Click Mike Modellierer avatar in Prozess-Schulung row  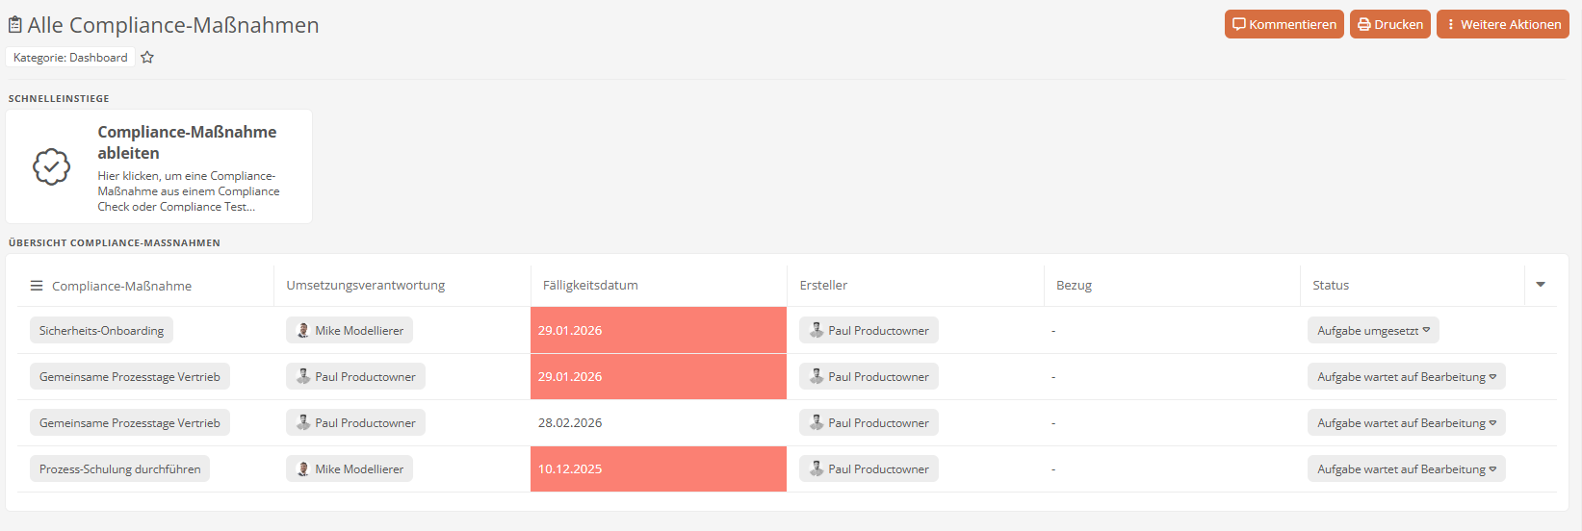tap(303, 469)
